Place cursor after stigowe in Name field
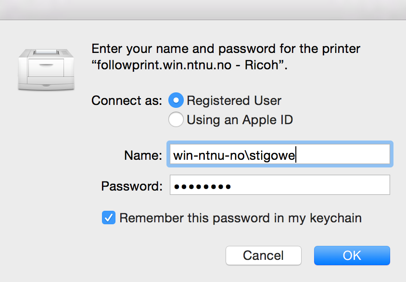 [x=296, y=155]
